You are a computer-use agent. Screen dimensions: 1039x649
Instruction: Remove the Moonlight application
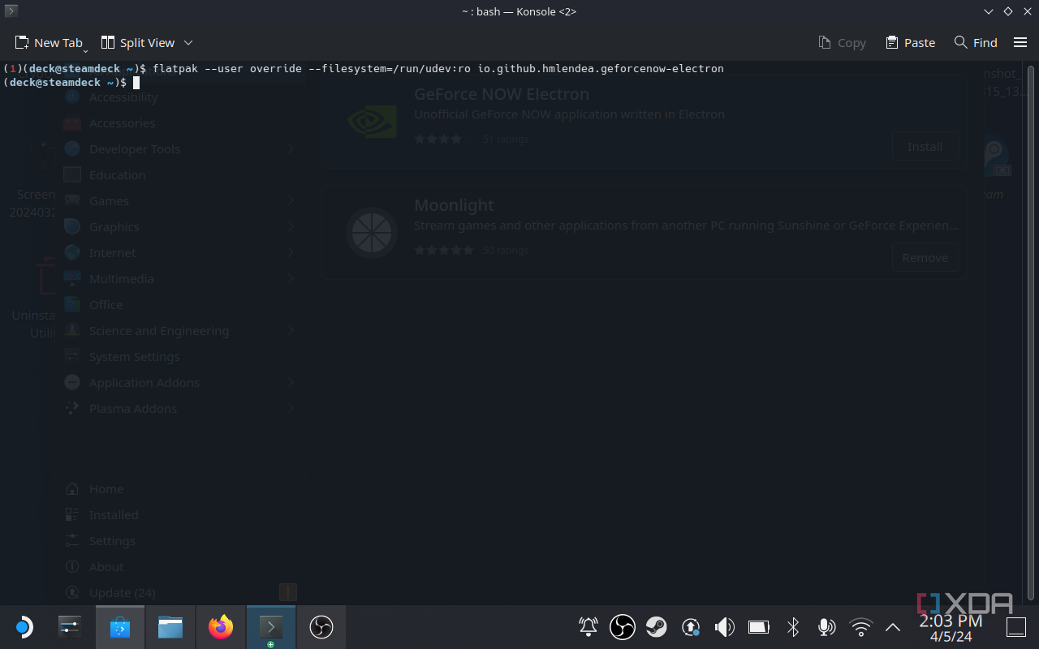click(x=925, y=257)
